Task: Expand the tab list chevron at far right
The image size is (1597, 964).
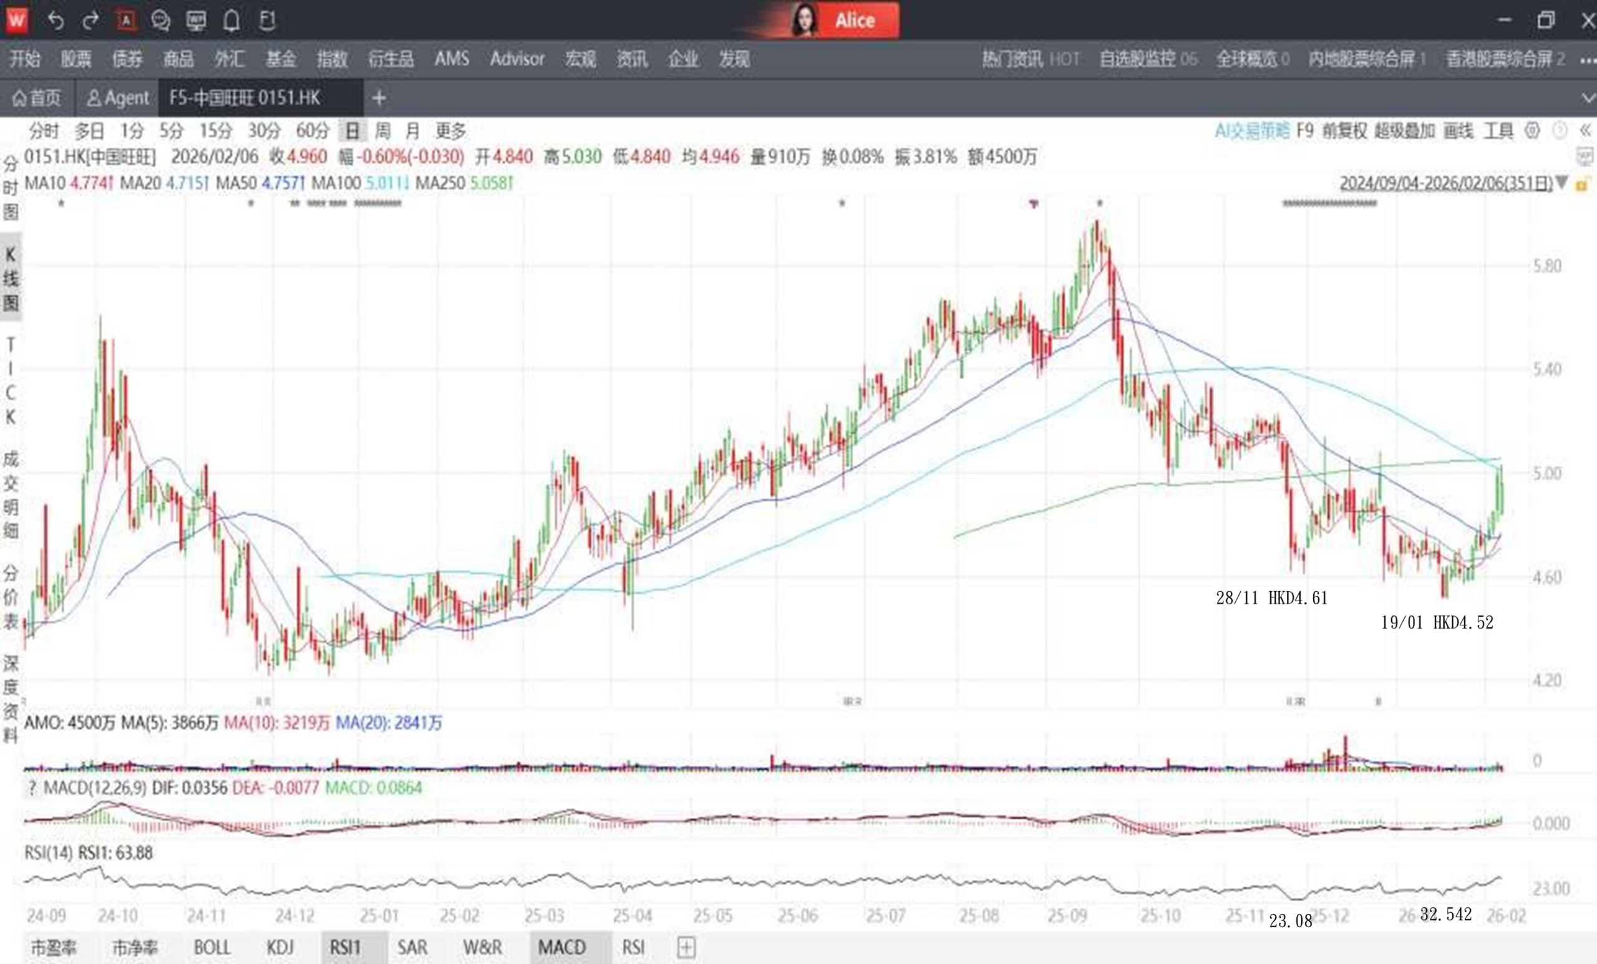Action: coord(1587,99)
